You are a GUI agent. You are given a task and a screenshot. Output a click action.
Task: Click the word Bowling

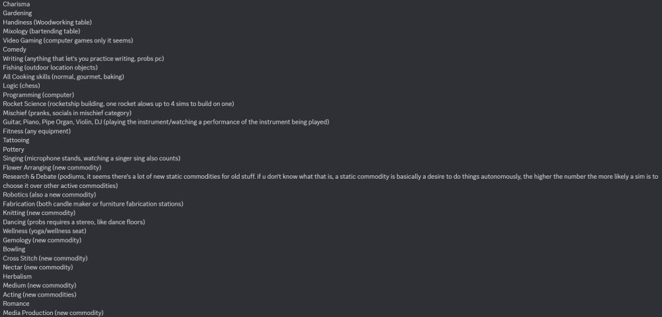(x=14, y=249)
